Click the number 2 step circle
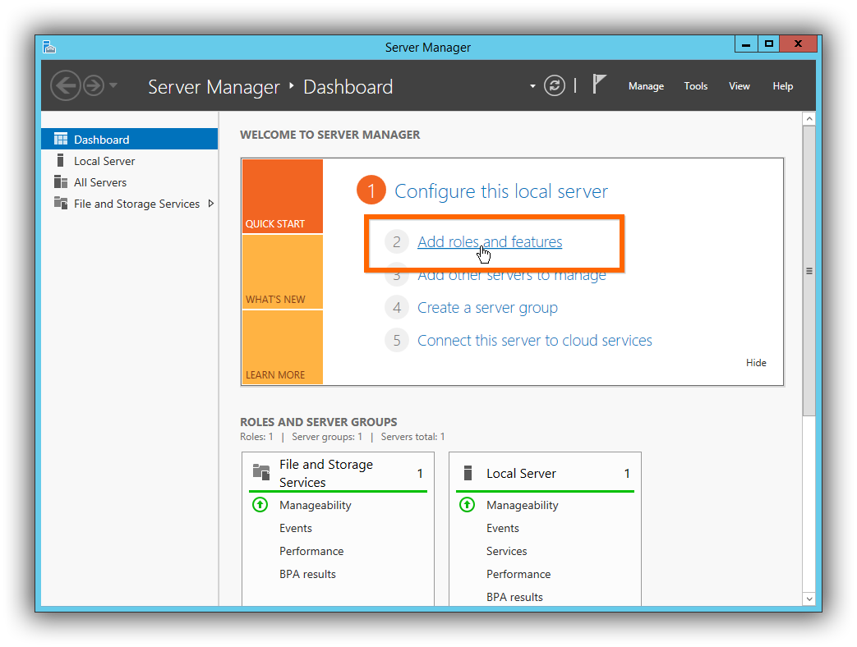The height and width of the screenshot is (647, 857). [x=397, y=242]
